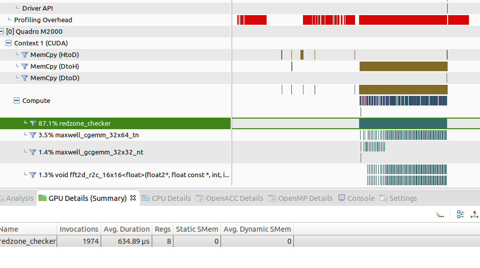
Task: Click the broom clear icon in details toolbar
Action: pyautogui.click(x=440, y=215)
